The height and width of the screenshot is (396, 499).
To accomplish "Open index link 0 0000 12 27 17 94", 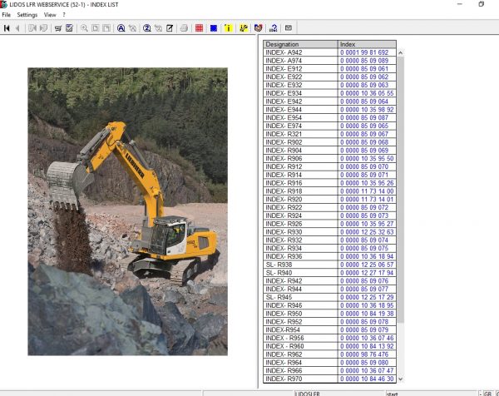I will 367,273.
